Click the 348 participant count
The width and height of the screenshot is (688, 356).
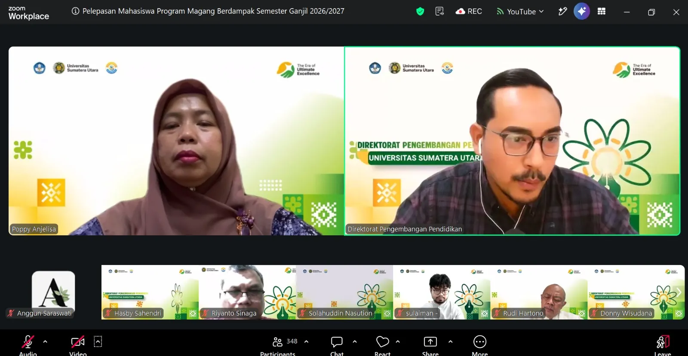tap(292, 341)
